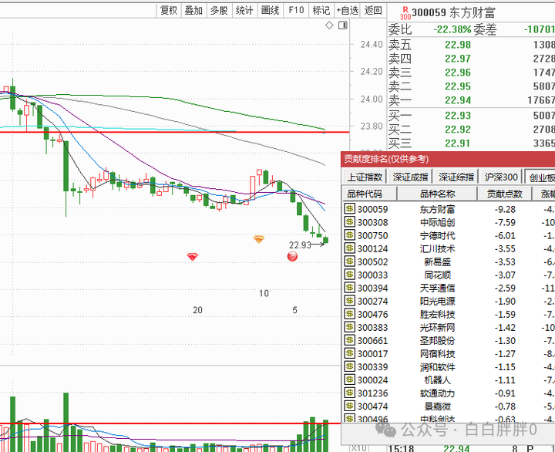Screen dimensions: 555x452
Task: Click the $ icon beside 301236
Action: coord(349,393)
